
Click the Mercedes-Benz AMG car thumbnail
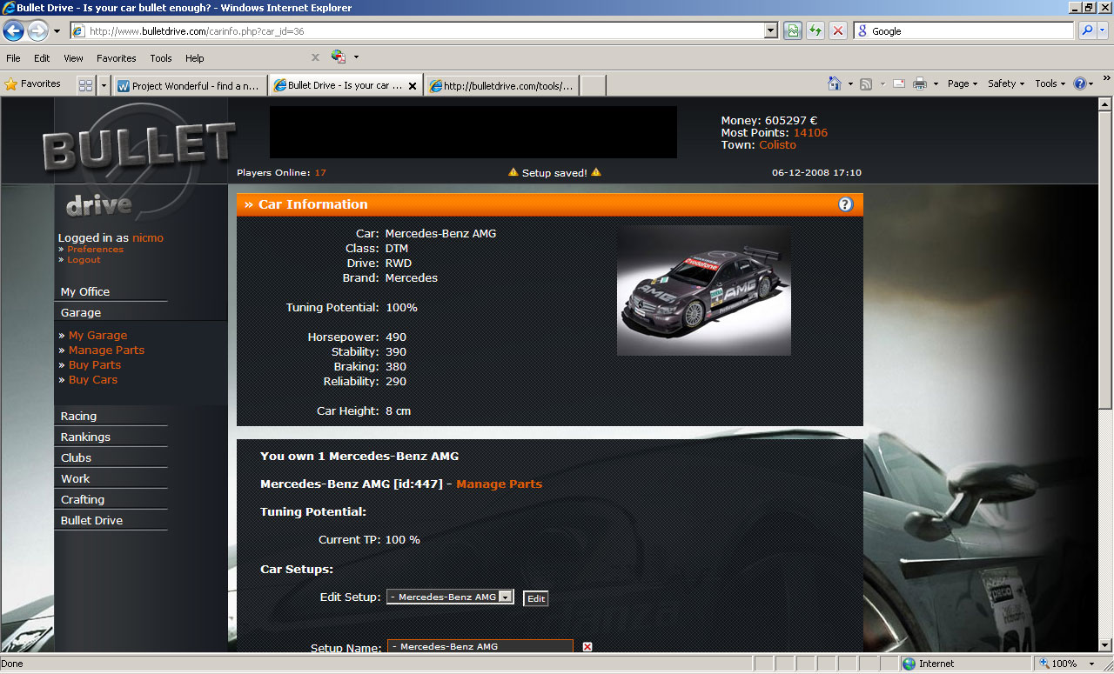pyautogui.click(x=704, y=290)
